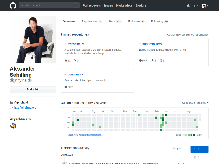Open Contribution settings dropdown
Image resolution: width=219 pixels, height=164 pixels.
[x=195, y=103]
